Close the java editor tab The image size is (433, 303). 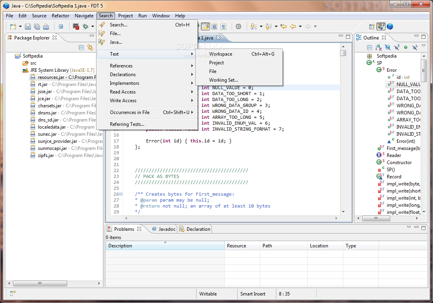(218, 37)
